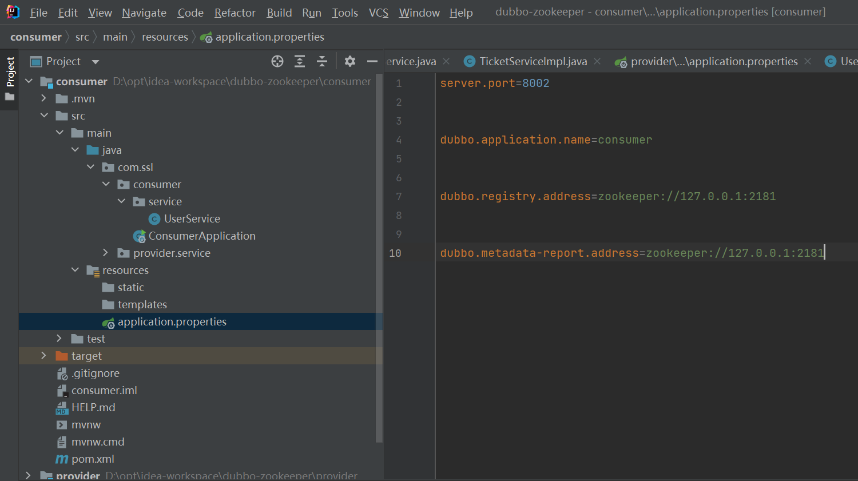The width and height of the screenshot is (858, 481).
Task: Select the templates folder icon
Action: point(108,304)
